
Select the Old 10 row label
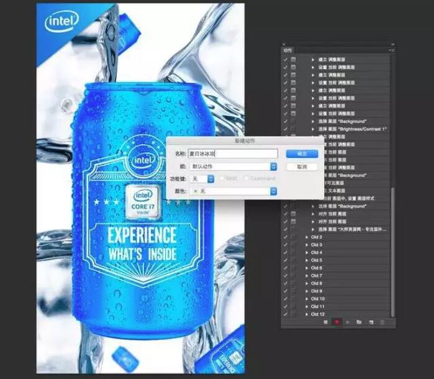317,299
